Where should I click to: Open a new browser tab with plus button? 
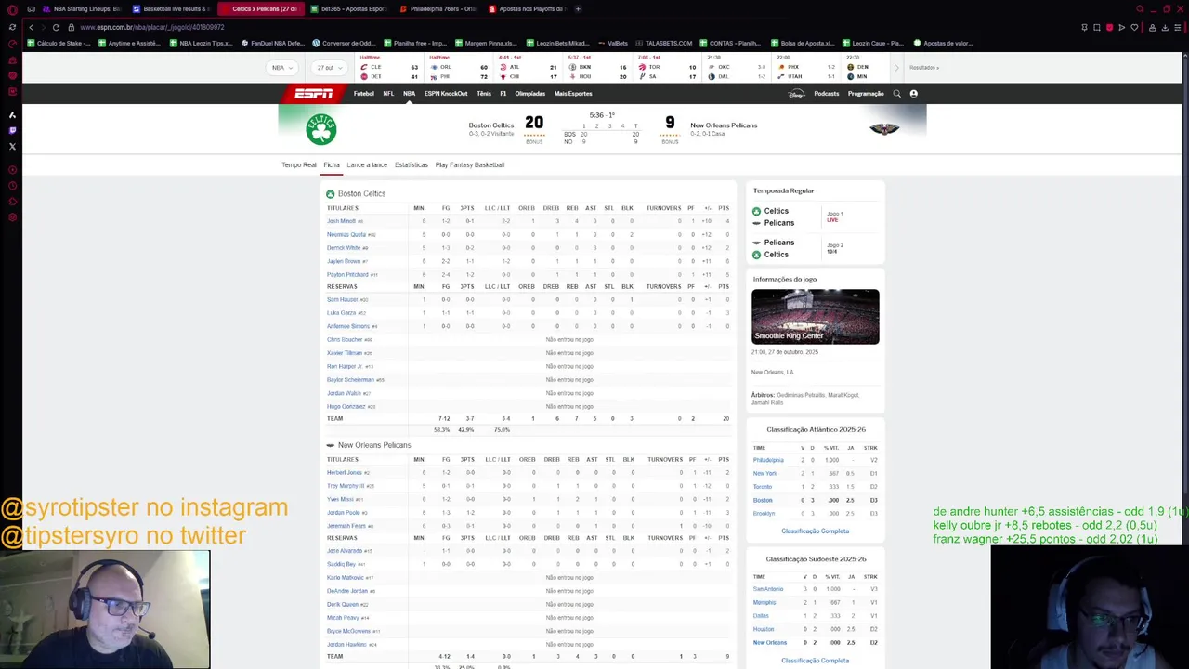578,9
